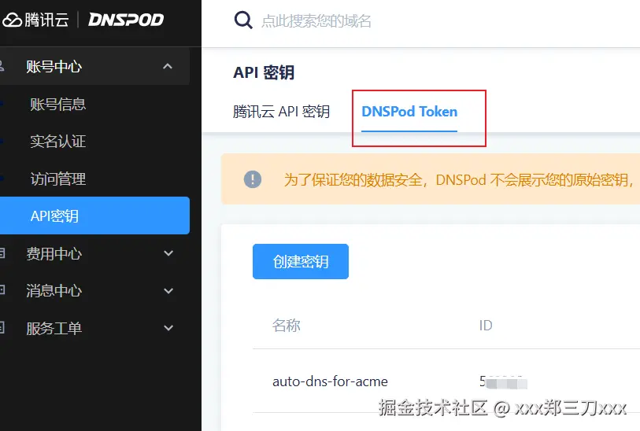640x431 pixels.
Task: Click the warning exclamation icon in notice
Action: click(x=253, y=179)
